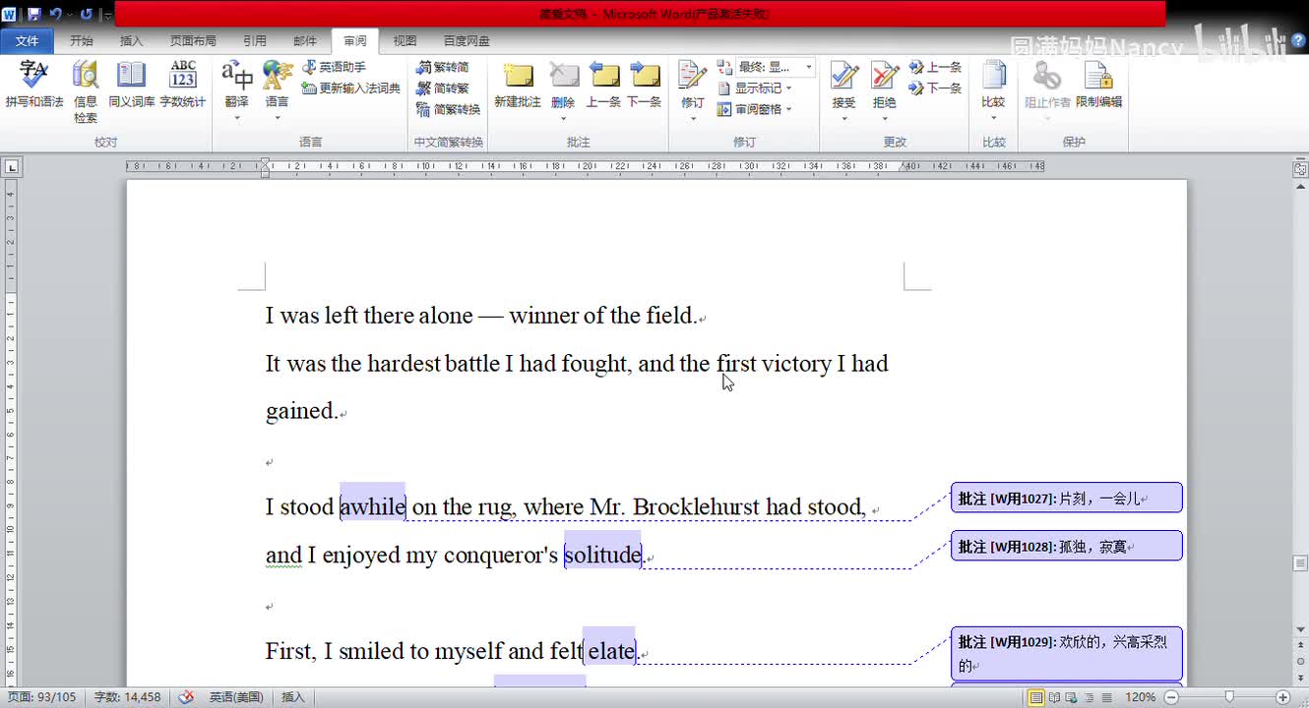This screenshot has width=1309, height=708.
Task: Undo the last action in Quick Access Toolbar
Action: 55,15
